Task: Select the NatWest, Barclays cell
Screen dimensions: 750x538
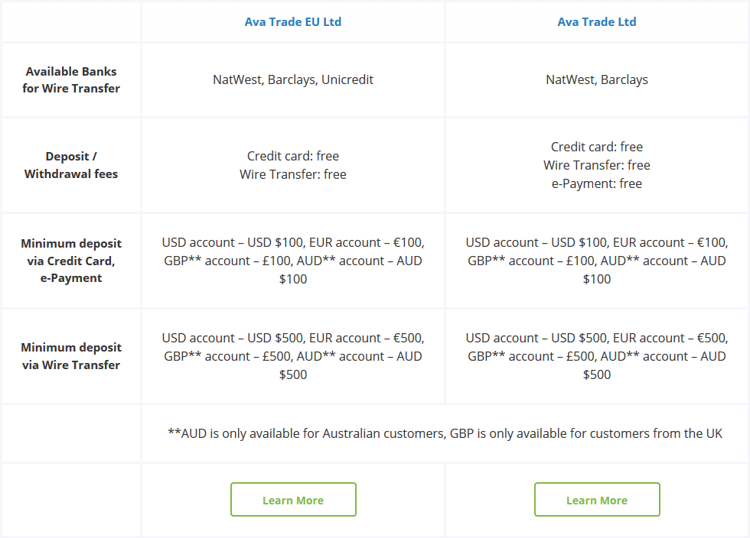Action: point(597,79)
